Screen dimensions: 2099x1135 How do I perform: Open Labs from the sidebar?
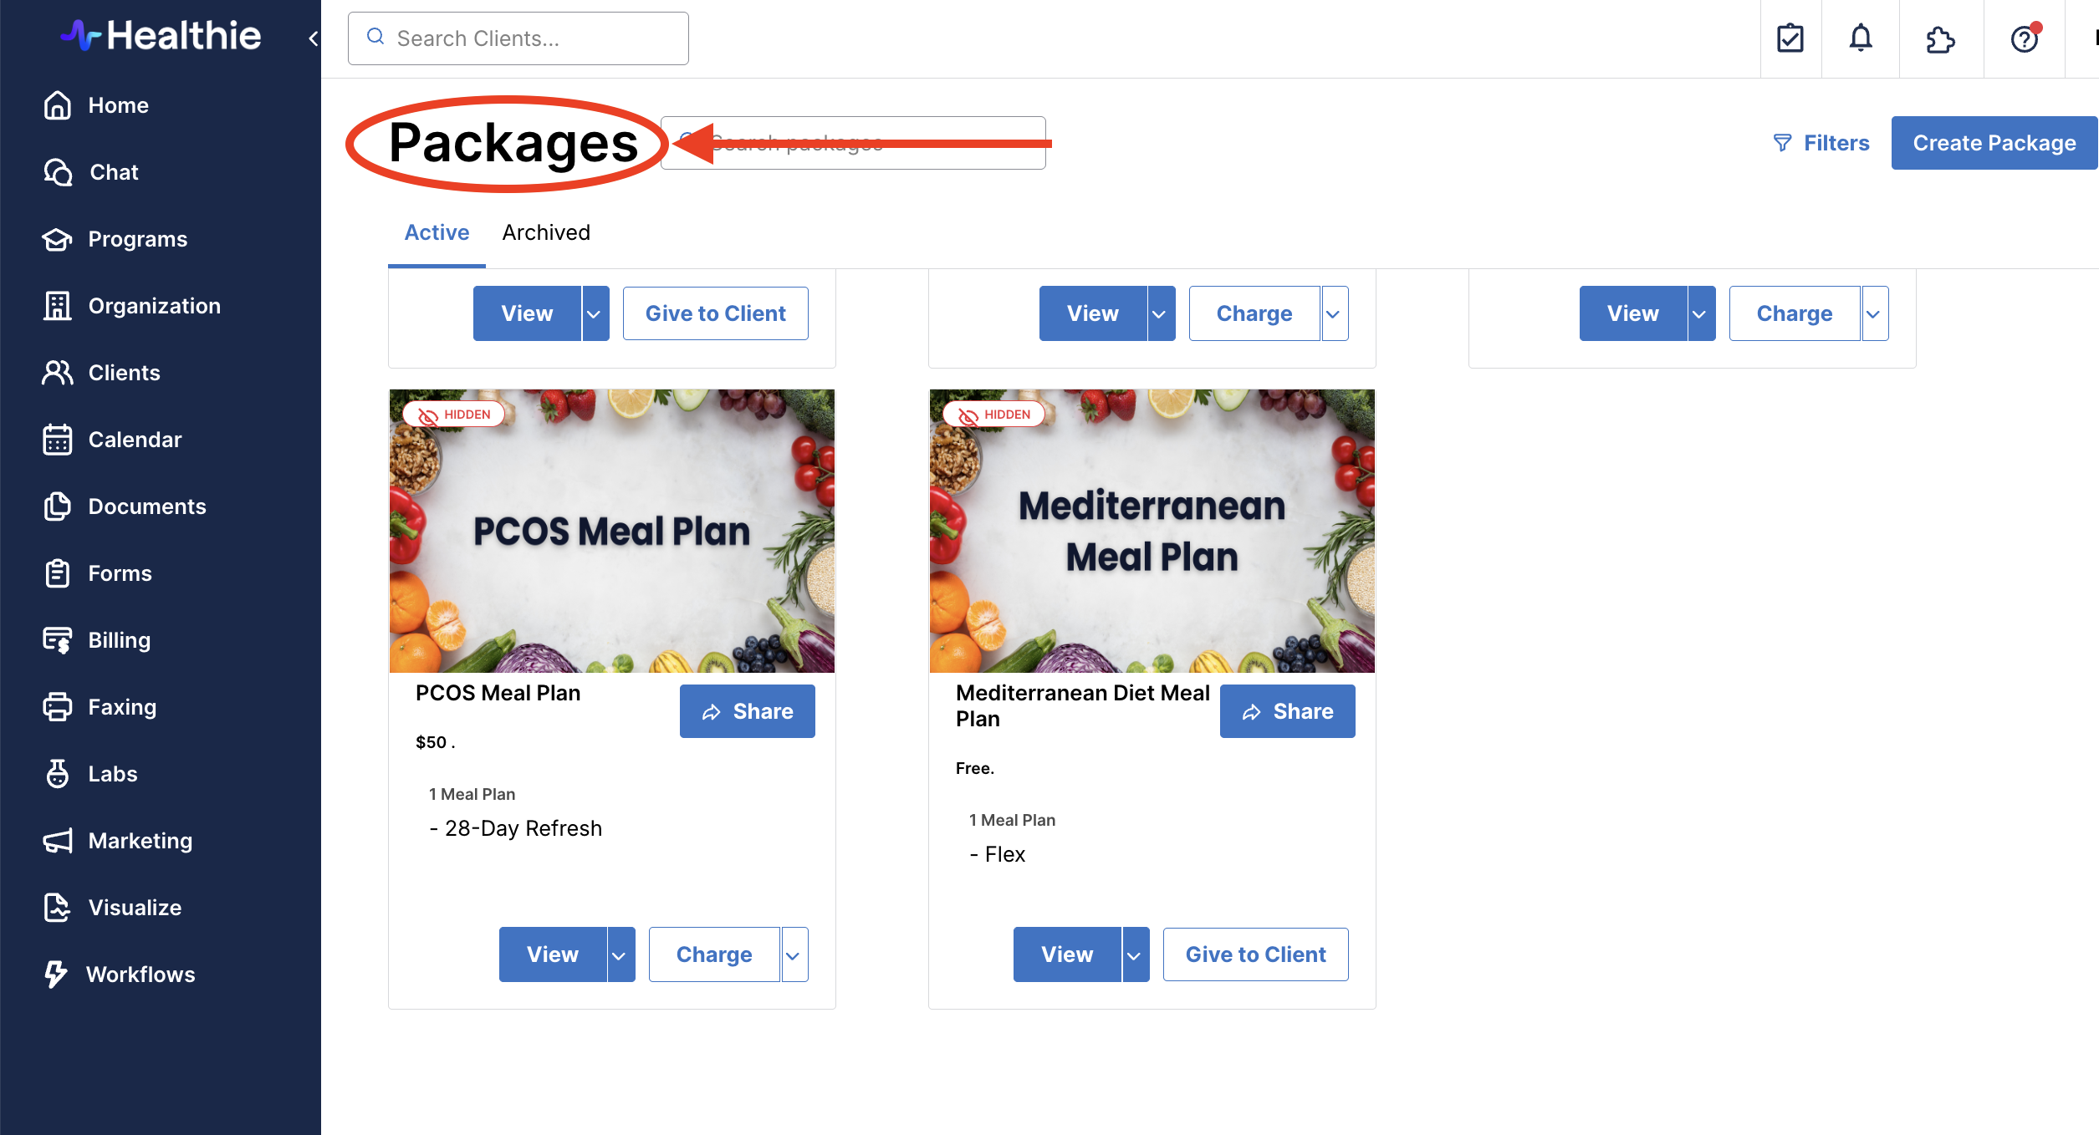(112, 774)
